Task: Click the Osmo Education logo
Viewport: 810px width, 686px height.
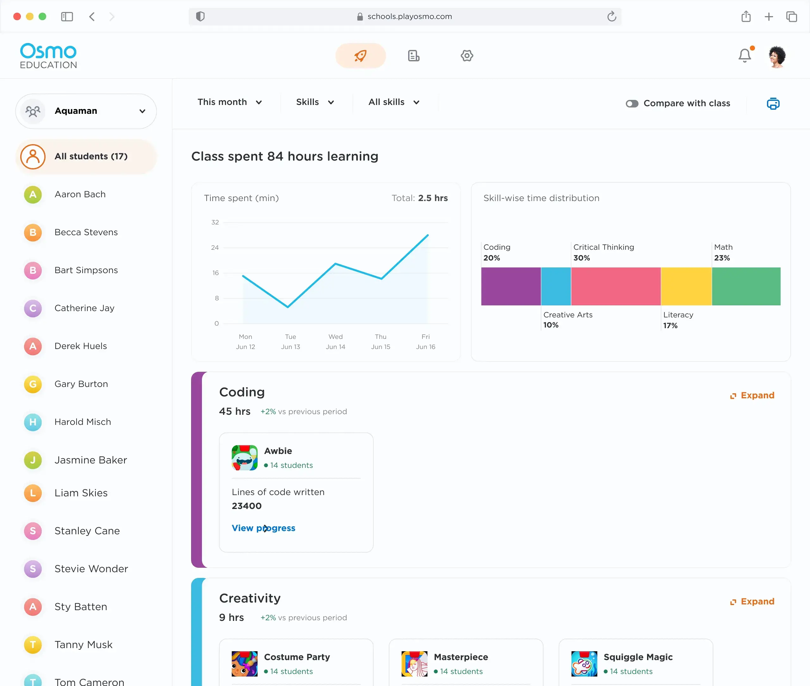Action: 48,56
